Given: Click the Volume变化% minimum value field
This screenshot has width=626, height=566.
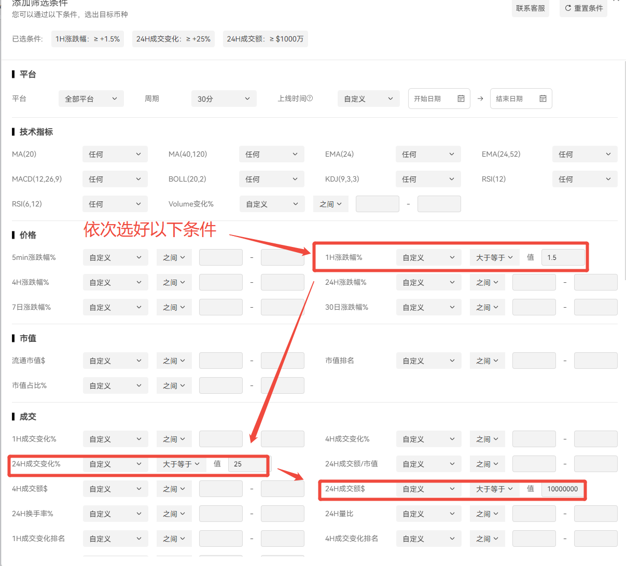Looking at the screenshot, I should point(378,204).
